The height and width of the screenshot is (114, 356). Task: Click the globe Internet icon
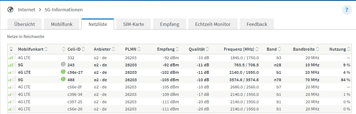coord(10,10)
